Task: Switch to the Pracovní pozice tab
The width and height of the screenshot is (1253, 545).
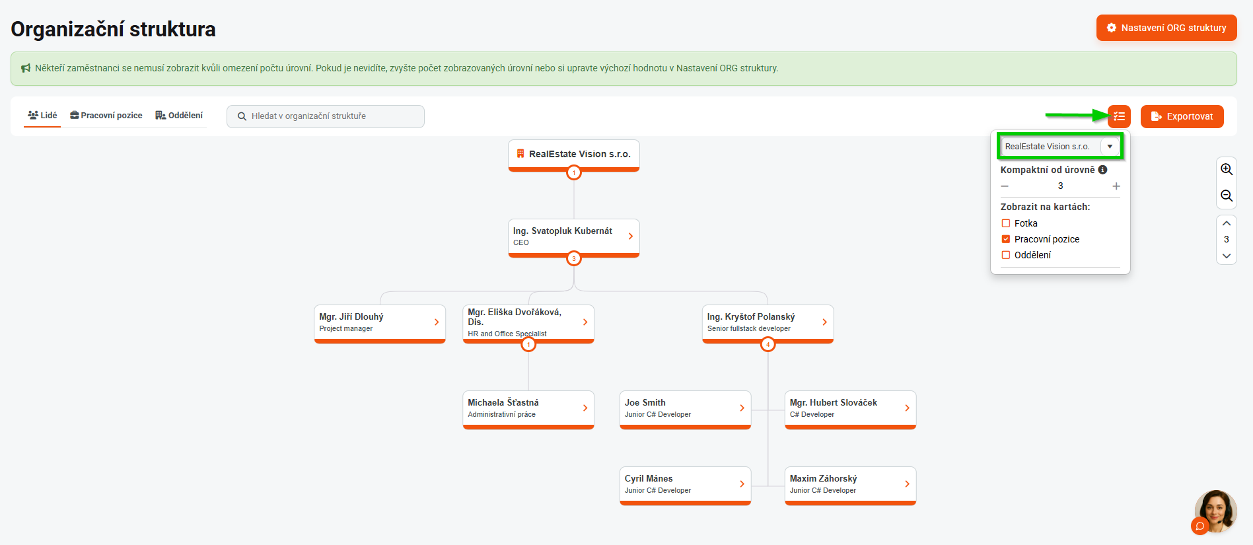Action: [106, 116]
